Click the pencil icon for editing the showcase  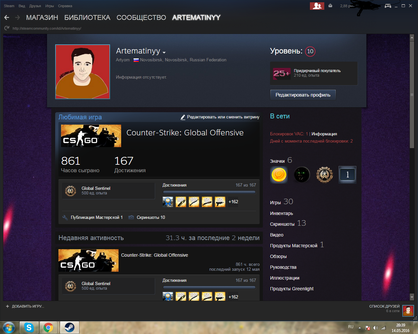(183, 117)
